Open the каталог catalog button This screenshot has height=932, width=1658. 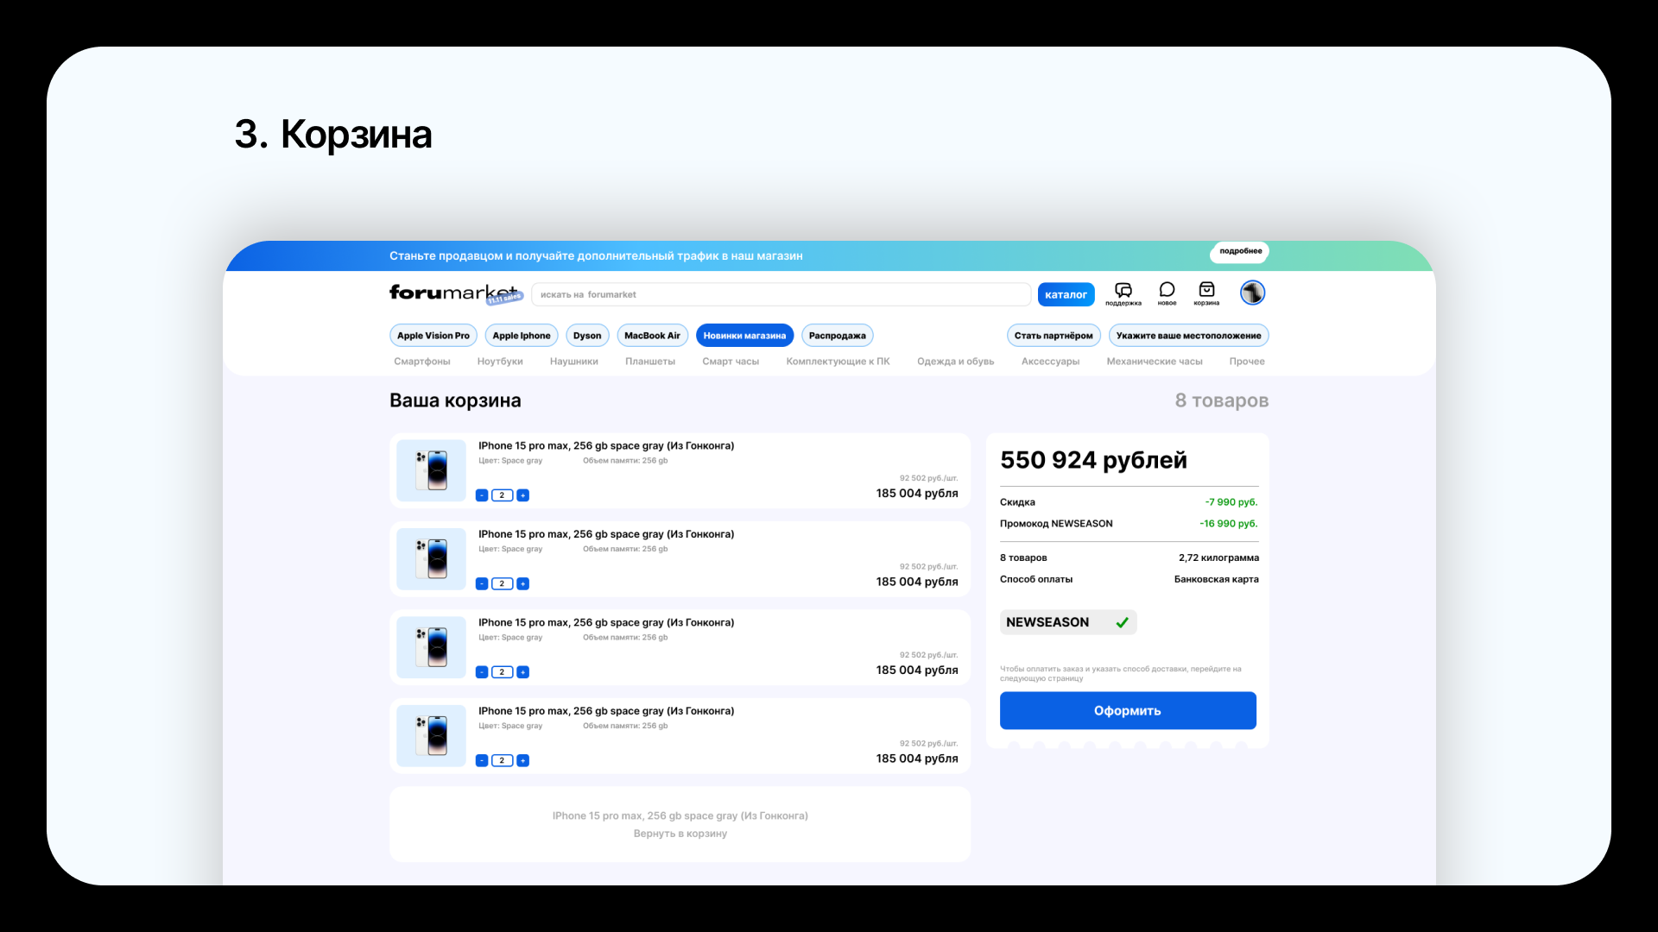(1066, 295)
